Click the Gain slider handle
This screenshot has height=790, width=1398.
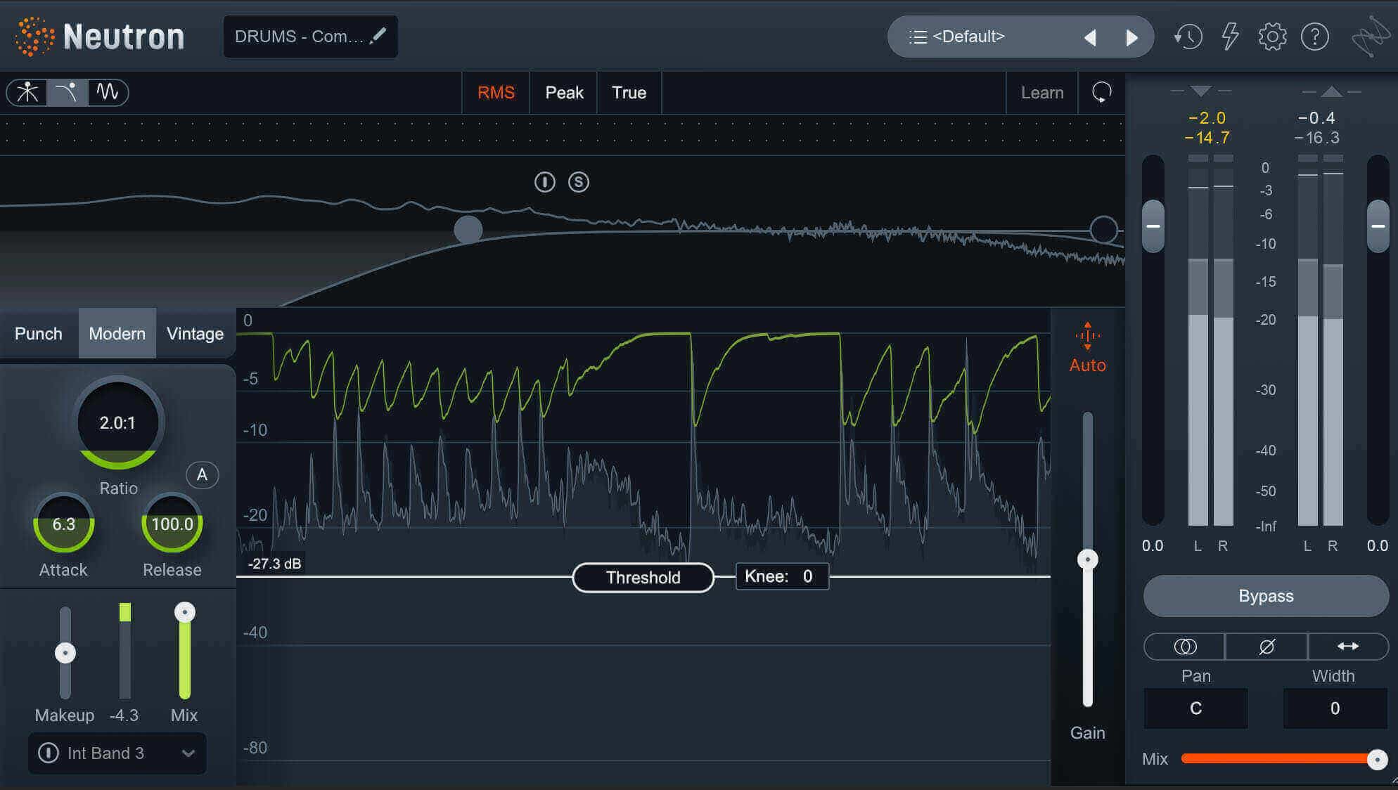(1088, 559)
